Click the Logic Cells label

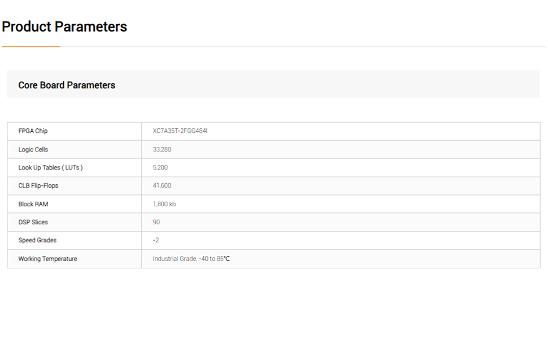33,150
